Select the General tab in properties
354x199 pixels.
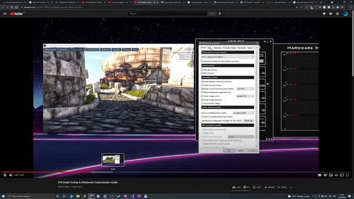(x=204, y=48)
